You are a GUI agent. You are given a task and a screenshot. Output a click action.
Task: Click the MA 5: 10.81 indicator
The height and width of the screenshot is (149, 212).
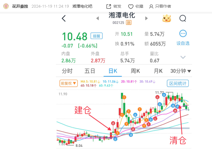[90, 82]
